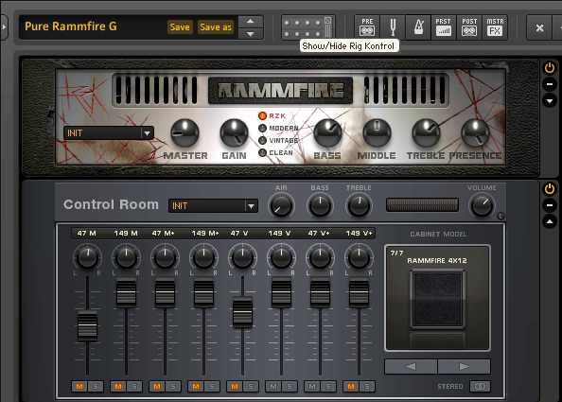Image resolution: width=562 pixels, height=402 pixels.
Task: Toggle the Rig Kontrol show/hide icon
Action: tap(307, 27)
